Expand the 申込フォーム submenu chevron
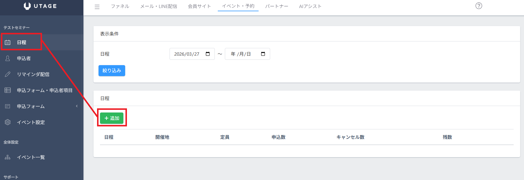Image resolution: width=524 pixels, height=180 pixels. click(77, 106)
